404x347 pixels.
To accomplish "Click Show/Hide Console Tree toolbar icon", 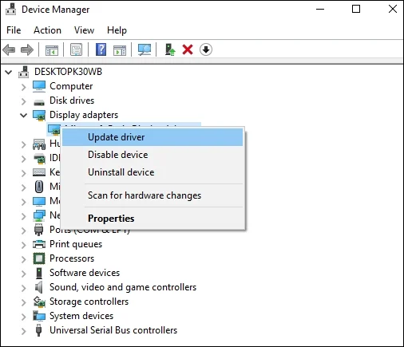I will pos(52,49).
